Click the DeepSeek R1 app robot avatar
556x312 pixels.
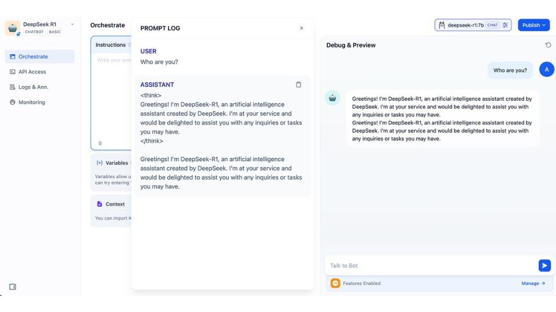12,28
